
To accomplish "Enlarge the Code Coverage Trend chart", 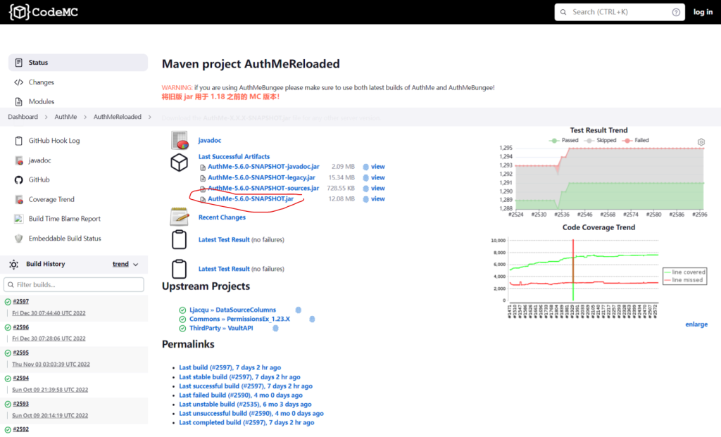I will click(x=696, y=324).
